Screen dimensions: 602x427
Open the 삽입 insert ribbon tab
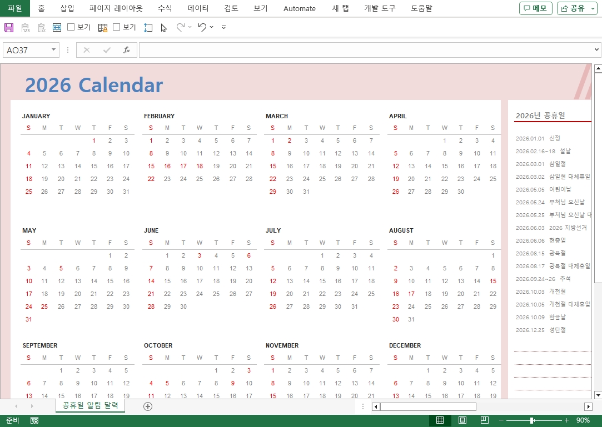67,8
